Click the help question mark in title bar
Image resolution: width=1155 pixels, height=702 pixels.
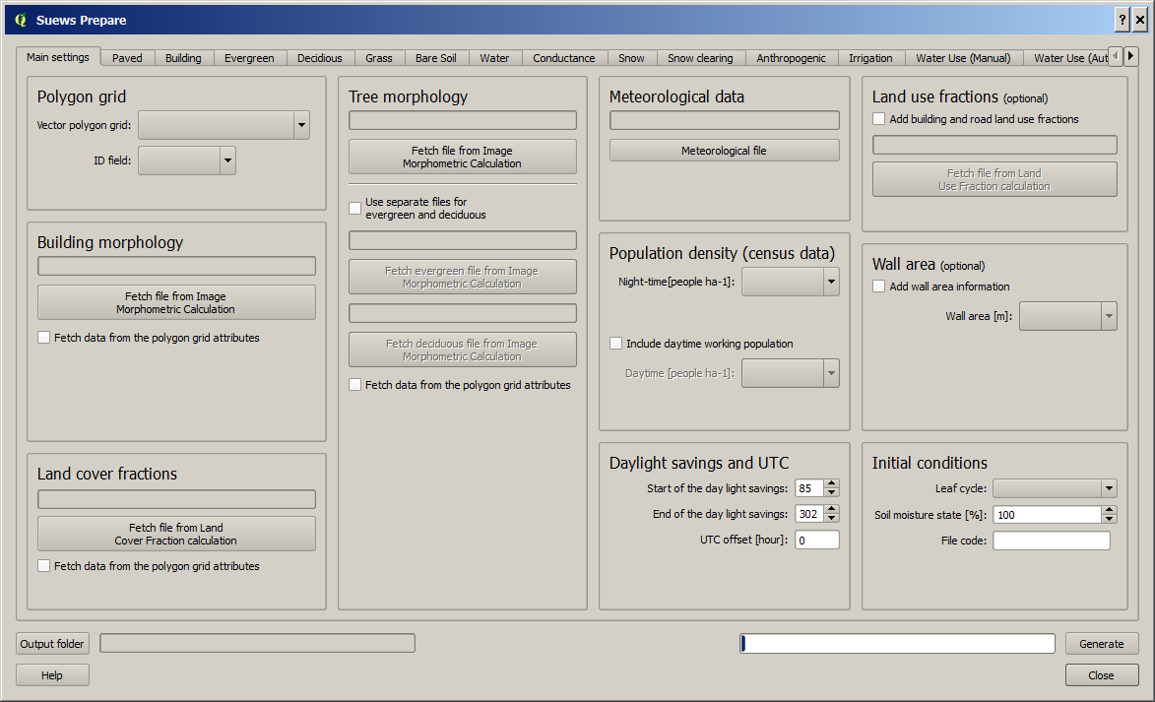pyautogui.click(x=1122, y=20)
